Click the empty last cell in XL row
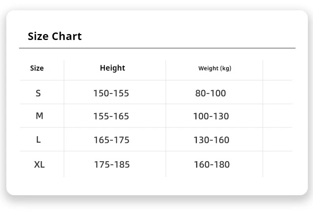Screen dimensions: 313x217 pyautogui.click(x=277, y=164)
